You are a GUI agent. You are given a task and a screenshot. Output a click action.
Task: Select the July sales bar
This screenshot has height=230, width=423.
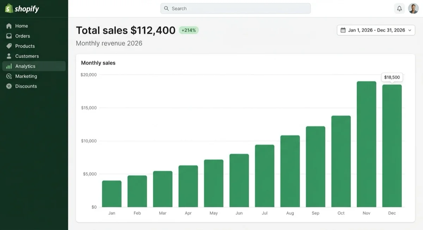(265, 176)
